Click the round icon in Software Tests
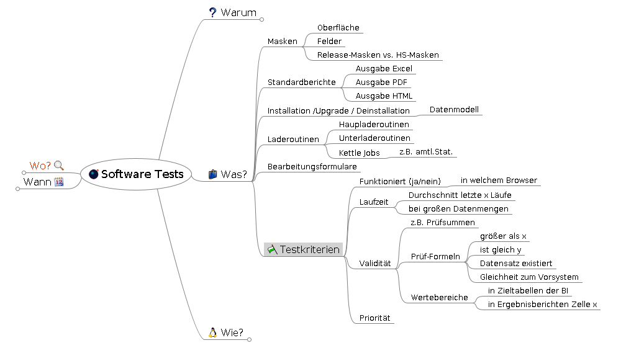The image size is (621, 348). click(94, 174)
